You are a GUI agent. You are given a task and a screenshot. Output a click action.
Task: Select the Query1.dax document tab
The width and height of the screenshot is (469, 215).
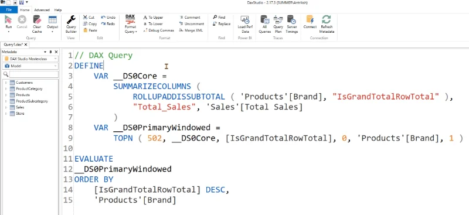click(x=13, y=45)
